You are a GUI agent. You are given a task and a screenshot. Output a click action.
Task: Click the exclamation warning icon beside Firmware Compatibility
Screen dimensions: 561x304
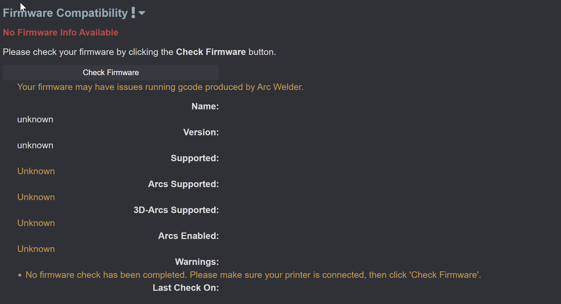click(133, 12)
